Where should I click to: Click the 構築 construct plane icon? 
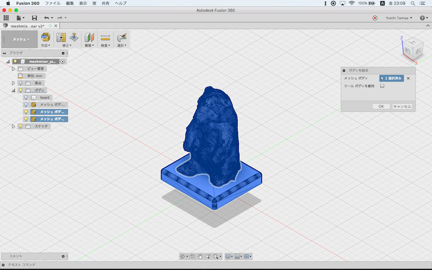pyautogui.click(x=89, y=37)
